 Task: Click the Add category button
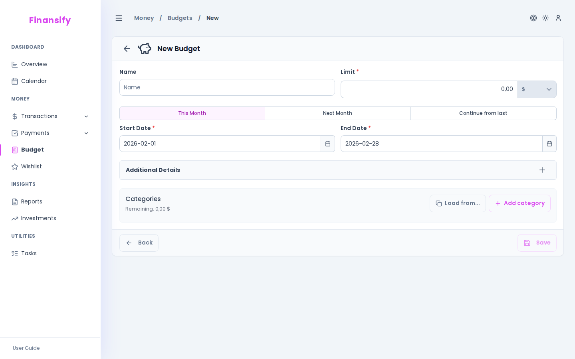click(519, 203)
